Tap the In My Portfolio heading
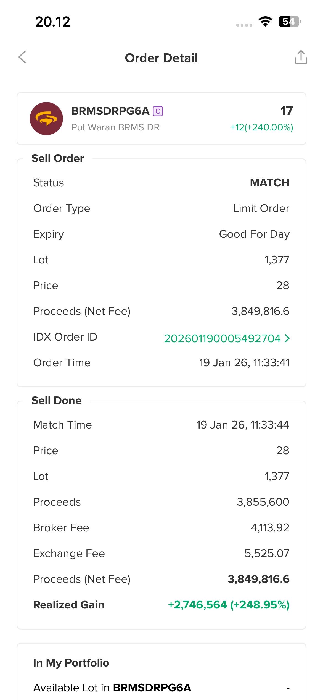The height and width of the screenshot is (700, 323). click(71, 663)
